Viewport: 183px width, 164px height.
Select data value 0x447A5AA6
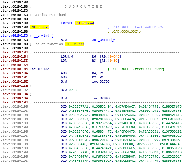click(x=125, y=115)
